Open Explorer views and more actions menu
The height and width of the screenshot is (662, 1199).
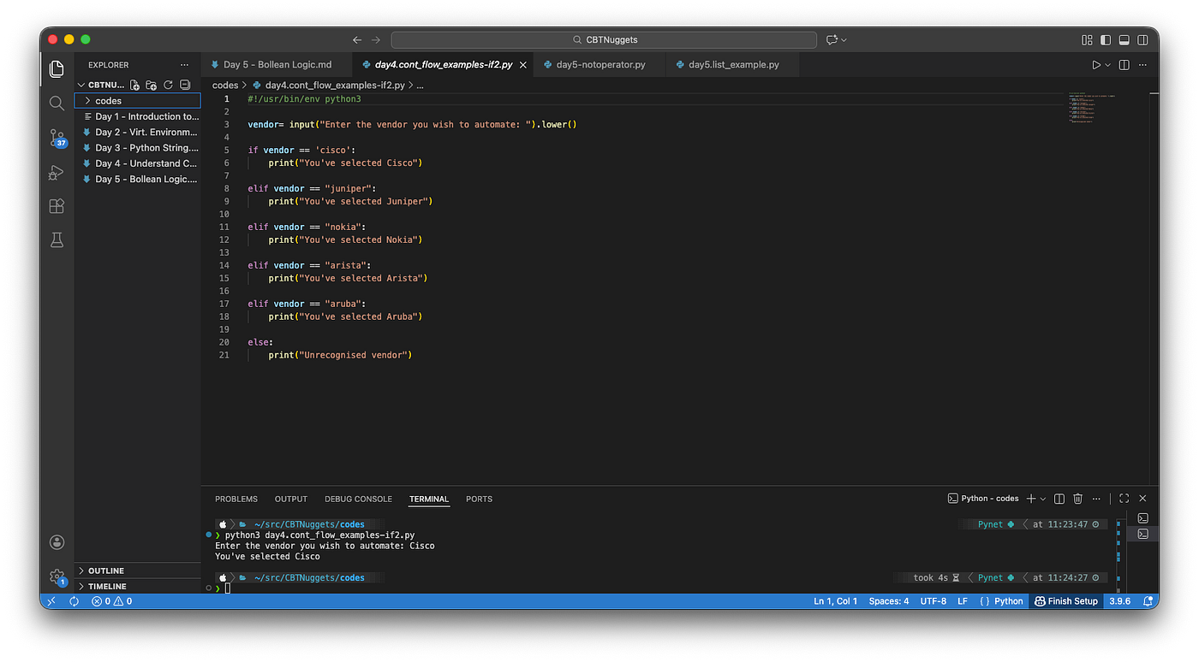point(184,64)
